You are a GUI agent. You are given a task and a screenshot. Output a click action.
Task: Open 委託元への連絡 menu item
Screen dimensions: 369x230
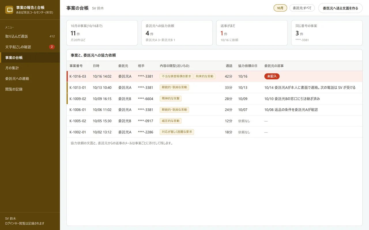30,78
